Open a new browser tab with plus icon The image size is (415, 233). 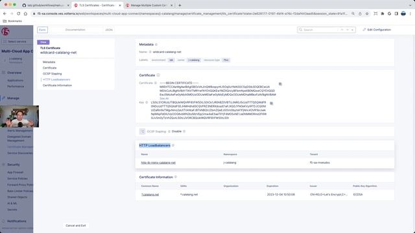click(x=180, y=5)
